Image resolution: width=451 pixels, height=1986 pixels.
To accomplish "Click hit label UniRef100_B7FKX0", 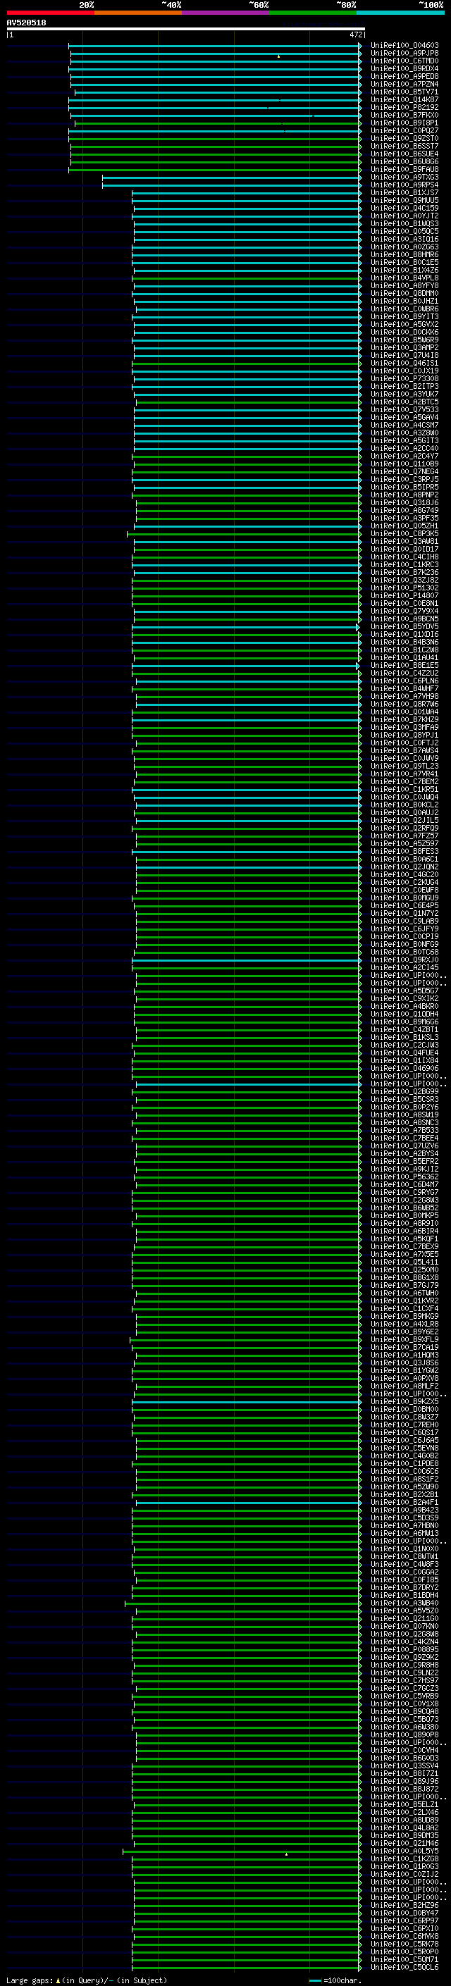I will (x=404, y=115).
